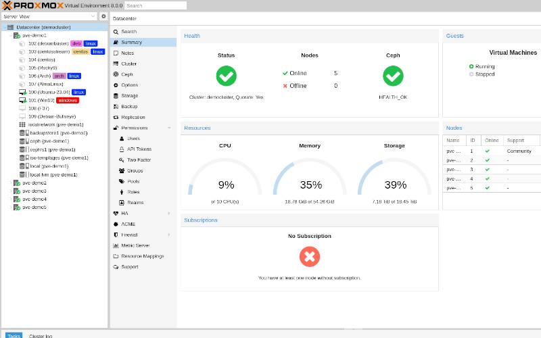541x338 pixels.
Task: Open the Support menu entry
Action: (143, 267)
